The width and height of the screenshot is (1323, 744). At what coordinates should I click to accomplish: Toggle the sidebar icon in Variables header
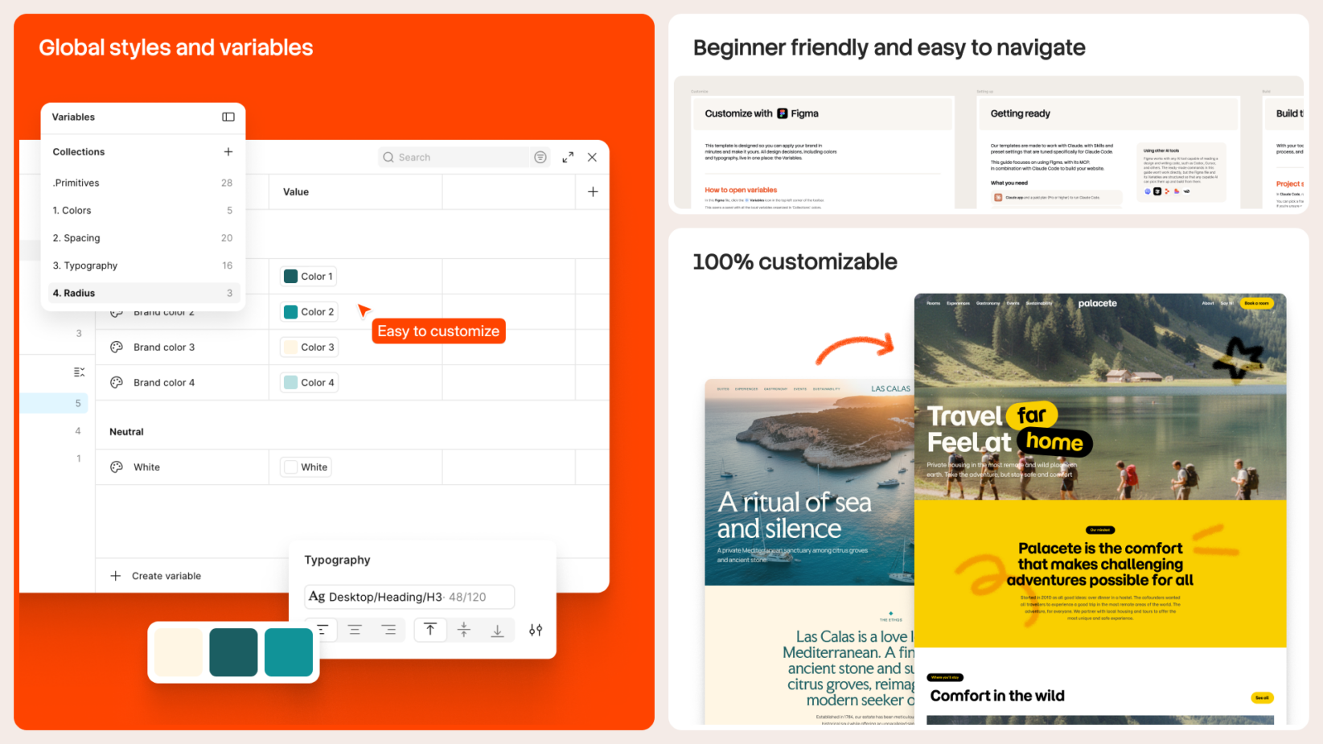click(x=228, y=117)
